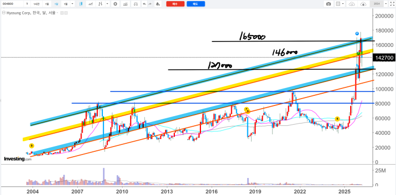Viewport: 396px width, 195px height.
Task: Open chart settings gear icon
Action: click(x=116, y=4)
